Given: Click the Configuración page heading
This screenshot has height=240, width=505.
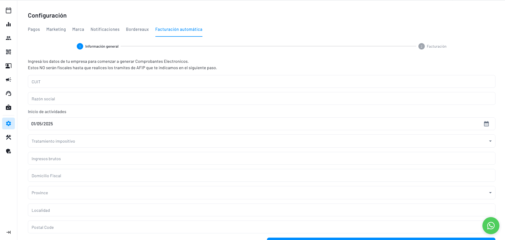Looking at the screenshot, I should pos(47,15).
